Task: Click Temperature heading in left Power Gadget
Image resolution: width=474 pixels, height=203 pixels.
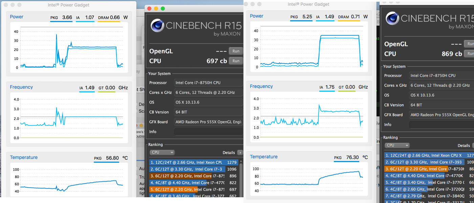Action: coord(24,157)
